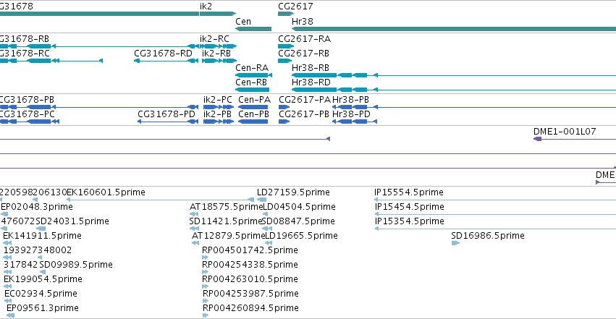
Task: Open EST label SD16986.5prime
Action: [488, 236]
